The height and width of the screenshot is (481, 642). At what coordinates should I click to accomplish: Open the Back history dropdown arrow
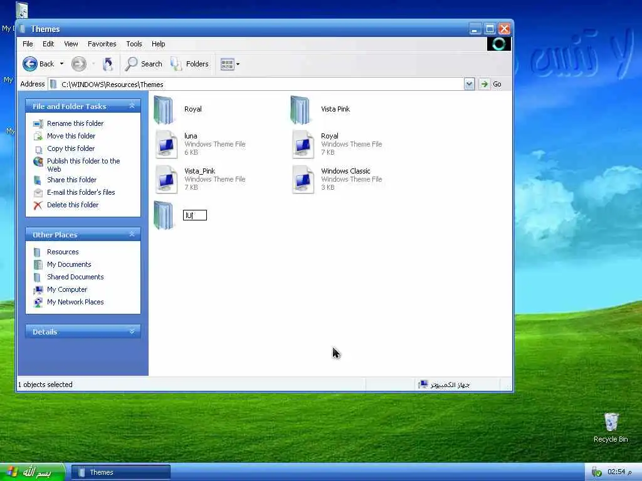[x=62, y=64]
